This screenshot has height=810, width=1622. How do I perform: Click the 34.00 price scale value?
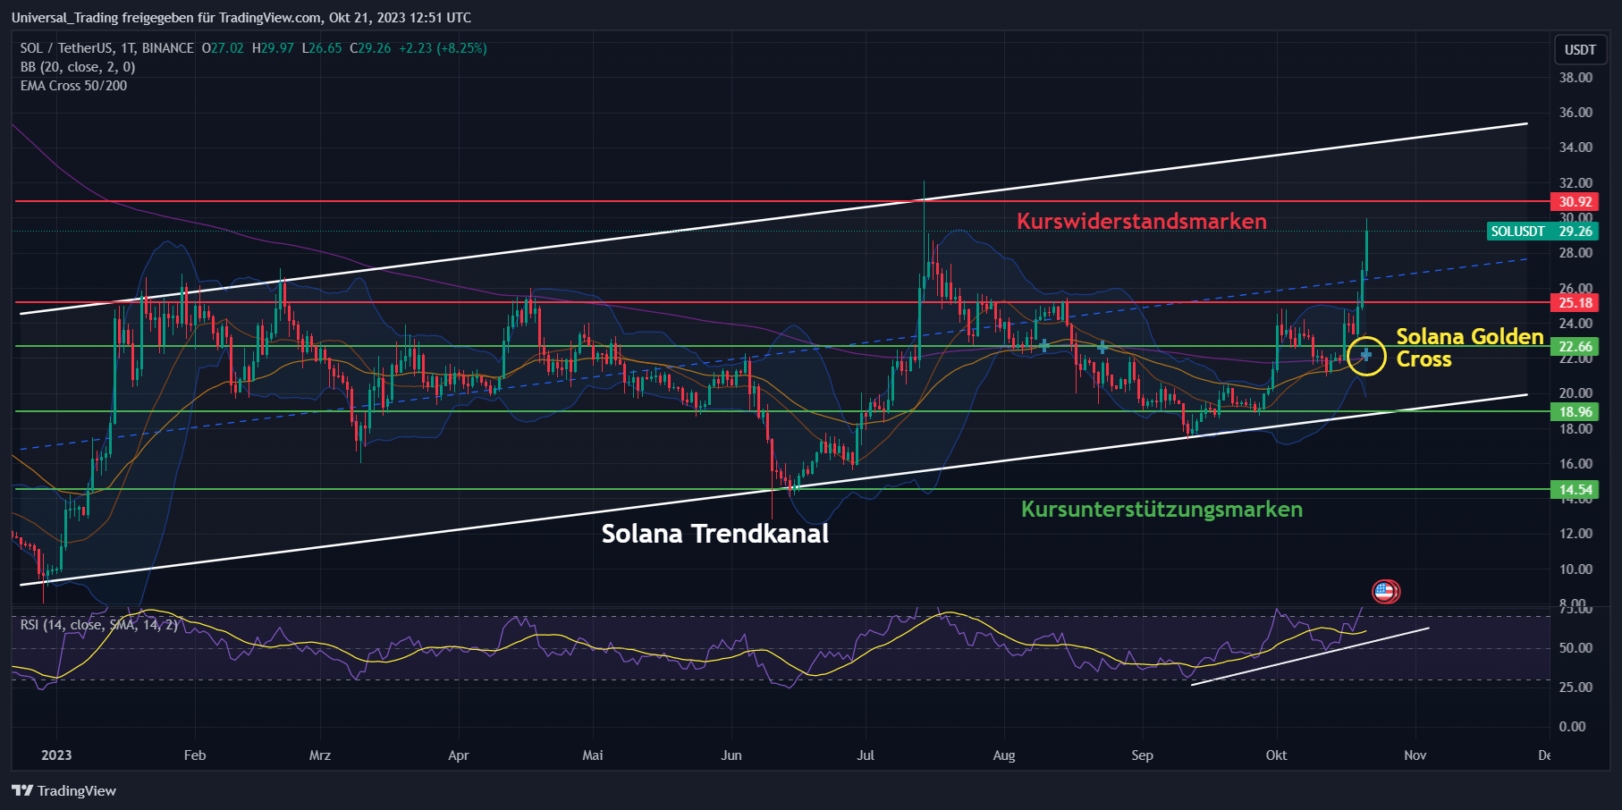point(1576,148)
